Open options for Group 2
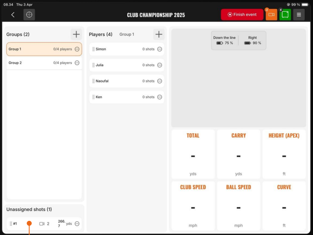This screenshot has width=313, height=235. 77,63
